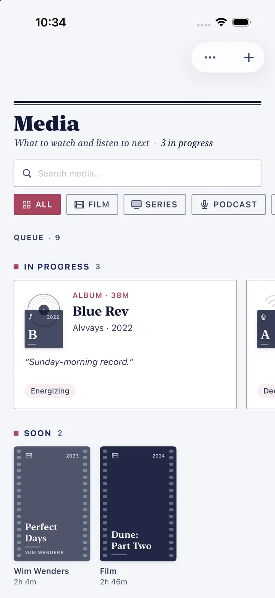
Task: Tap the Wi-Fi status bar icon
Action: [221, 22]
